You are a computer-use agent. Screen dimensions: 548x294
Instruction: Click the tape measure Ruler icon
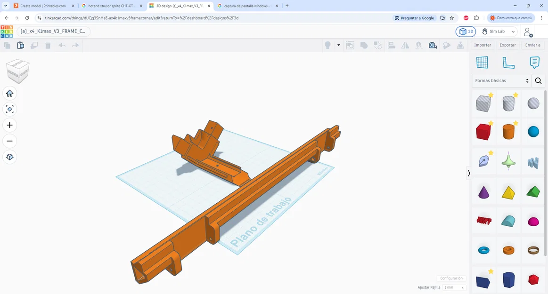pyautogui.click(x=433, y=45)
